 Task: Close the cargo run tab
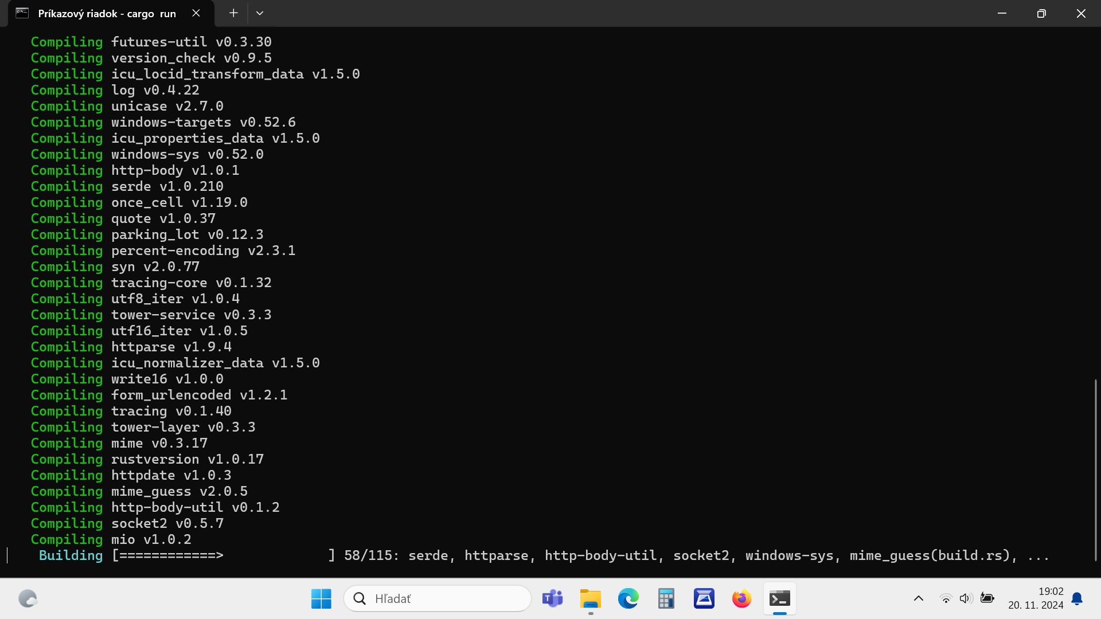pyautogui.click(x=196, y=13)
